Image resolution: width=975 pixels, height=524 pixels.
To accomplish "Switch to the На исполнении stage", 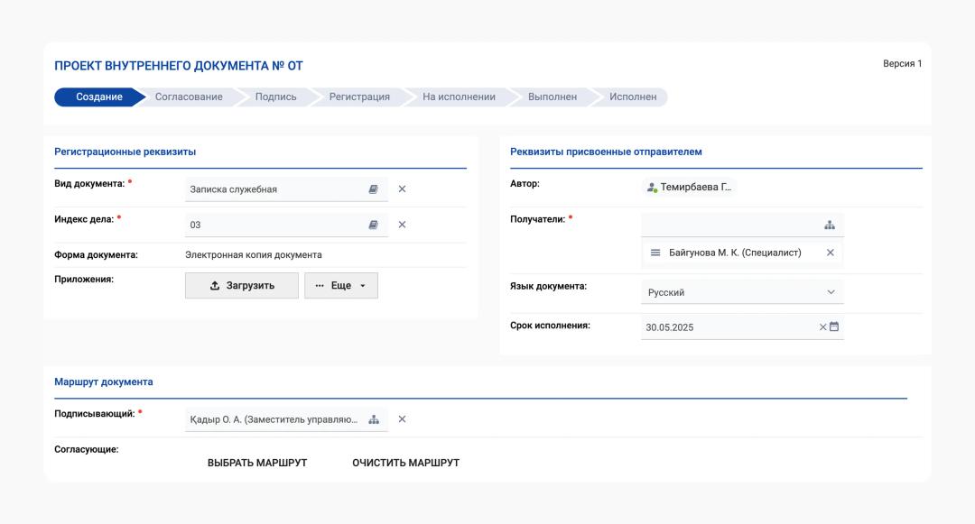I will tap(459, 97).
